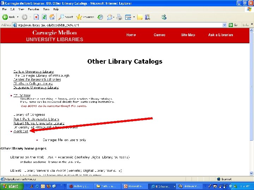254x190 pixels.
Task: Click the green Go arrow icon
Action: coord(230,25)
